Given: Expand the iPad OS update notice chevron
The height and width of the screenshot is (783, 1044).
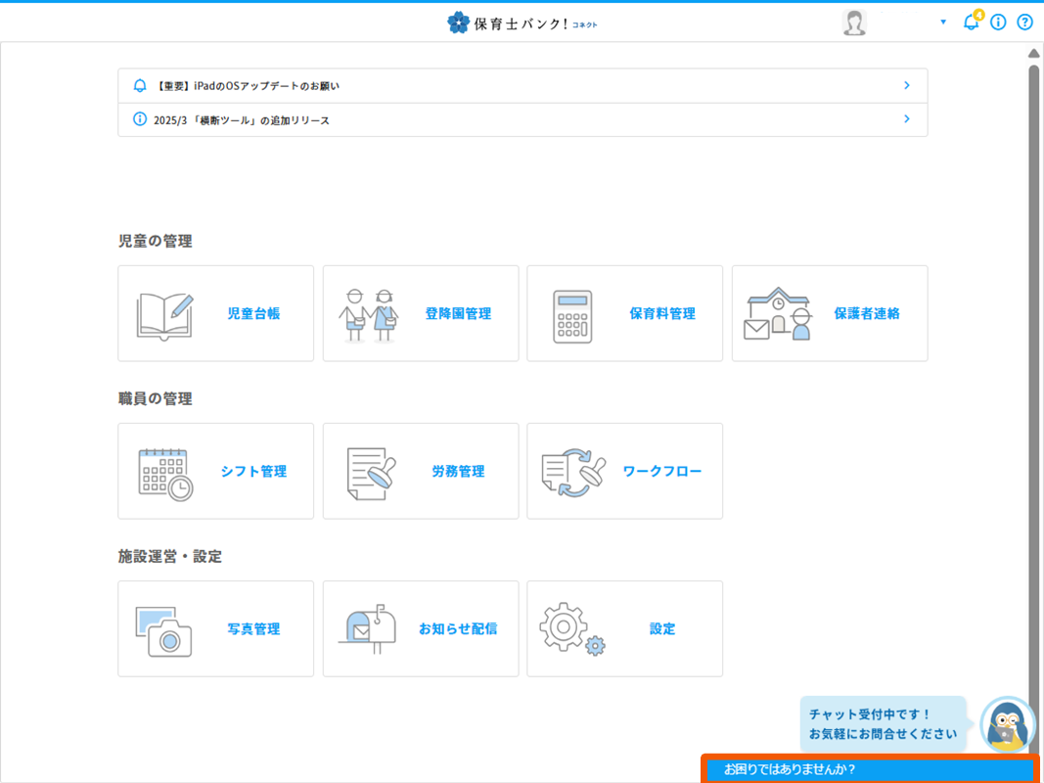Looking at the screenshot, I should (x=906, y=85).
